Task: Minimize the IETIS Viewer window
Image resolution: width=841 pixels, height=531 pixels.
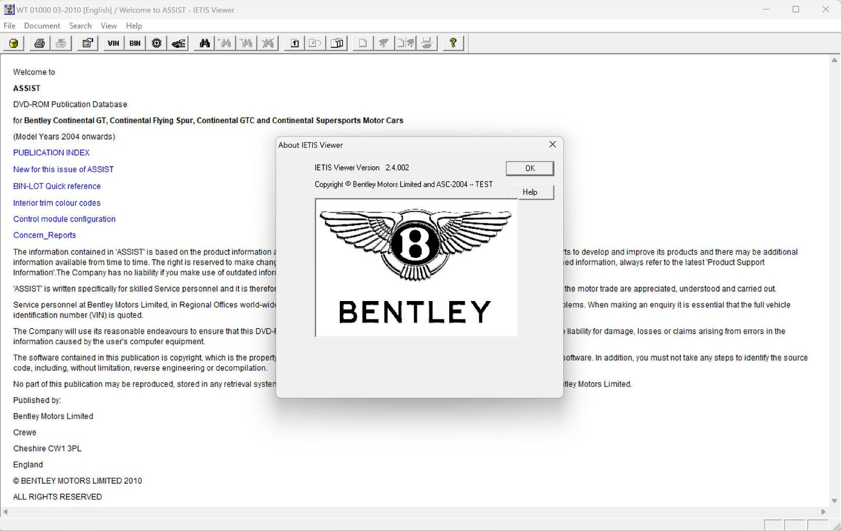Action: pyautogui.click(x=767, y=9)
